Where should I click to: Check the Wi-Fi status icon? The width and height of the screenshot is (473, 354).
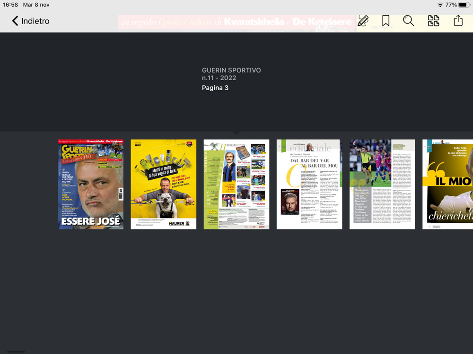(440, 5)
